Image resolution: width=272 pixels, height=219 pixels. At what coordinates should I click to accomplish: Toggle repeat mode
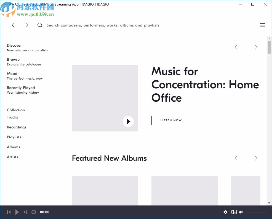pyautogui.click(x=33, y=212)
